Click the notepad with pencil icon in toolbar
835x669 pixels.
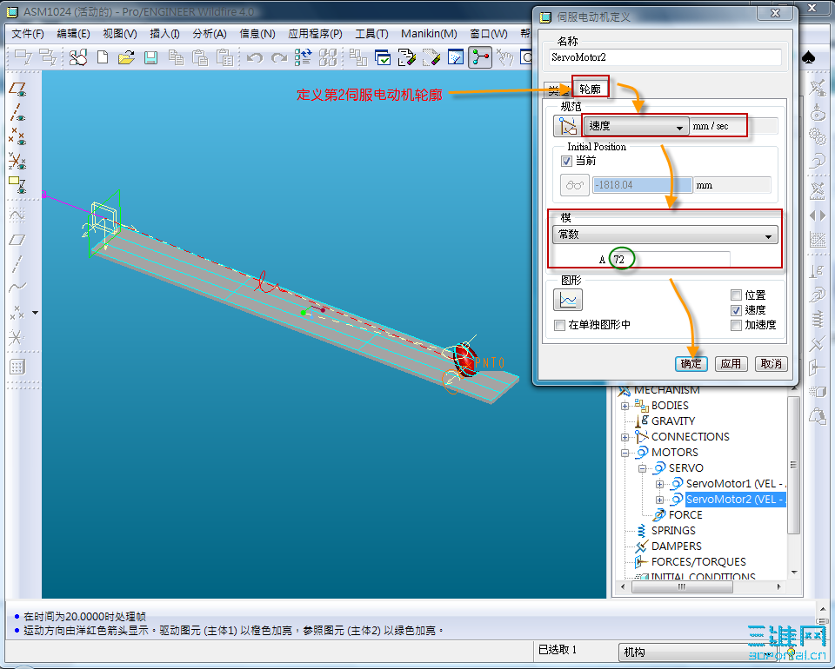click(407, 56)
